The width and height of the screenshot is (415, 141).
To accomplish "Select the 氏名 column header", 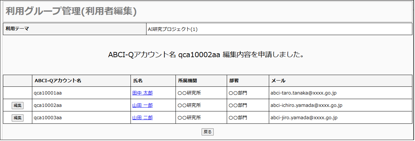I will [x=138, y=81].
